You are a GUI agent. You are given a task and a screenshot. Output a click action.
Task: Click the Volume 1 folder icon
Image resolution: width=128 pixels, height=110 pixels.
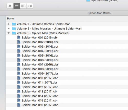(14, 24)
